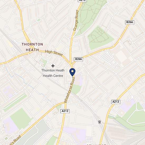The height and width of the screenshot is (145, 145).
Task: Click the B266 shield near High Street junction
Action: coord(78,59)
